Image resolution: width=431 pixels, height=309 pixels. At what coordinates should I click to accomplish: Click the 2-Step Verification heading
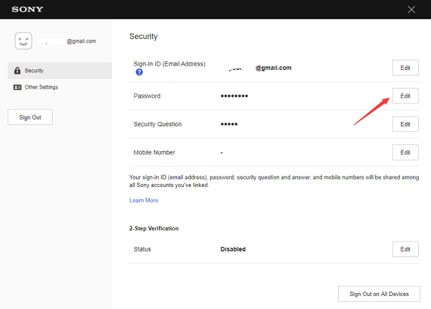tap(154, 228)
